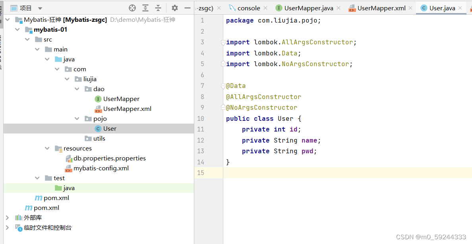Select the User class in pojo

click(110, 129)
